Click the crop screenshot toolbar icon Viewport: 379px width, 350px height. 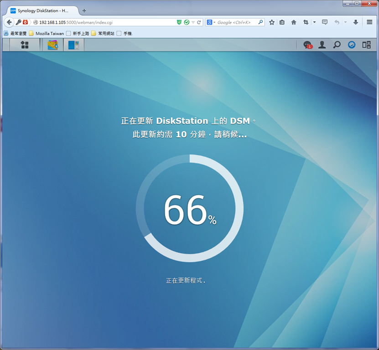pyautogui.click(x=306, y=22)
